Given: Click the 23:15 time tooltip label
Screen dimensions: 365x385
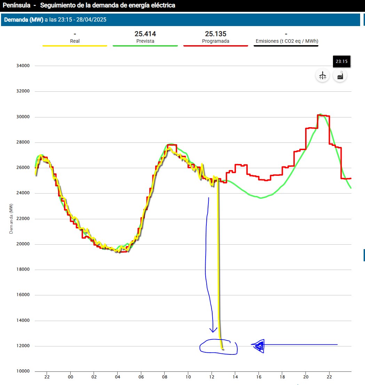Looking at the screenshot, I should pos(342,62).
